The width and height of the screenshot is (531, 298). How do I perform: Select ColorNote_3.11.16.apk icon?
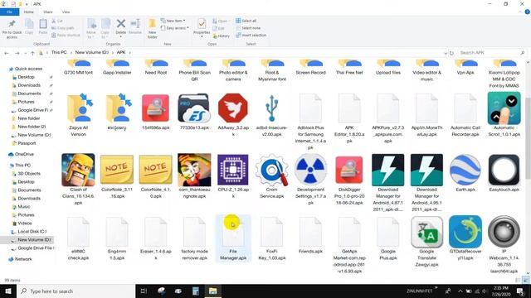pos(117,170)
